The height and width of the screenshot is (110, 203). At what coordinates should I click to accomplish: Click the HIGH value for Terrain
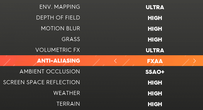pyautogui.click(x=155, y=104)
